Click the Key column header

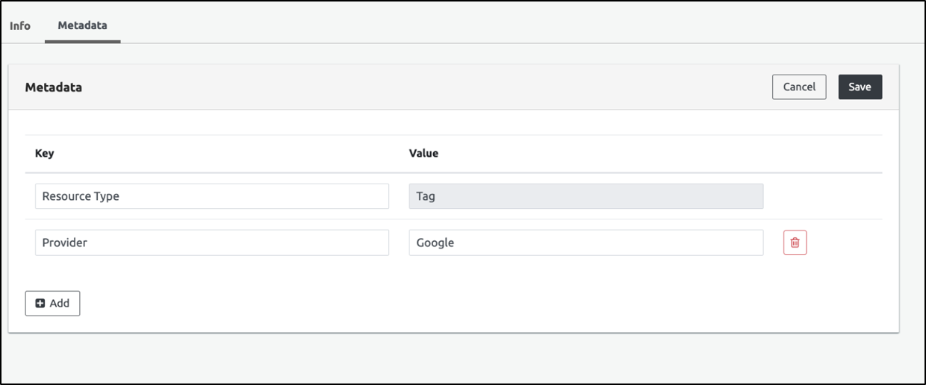(44, 153)
